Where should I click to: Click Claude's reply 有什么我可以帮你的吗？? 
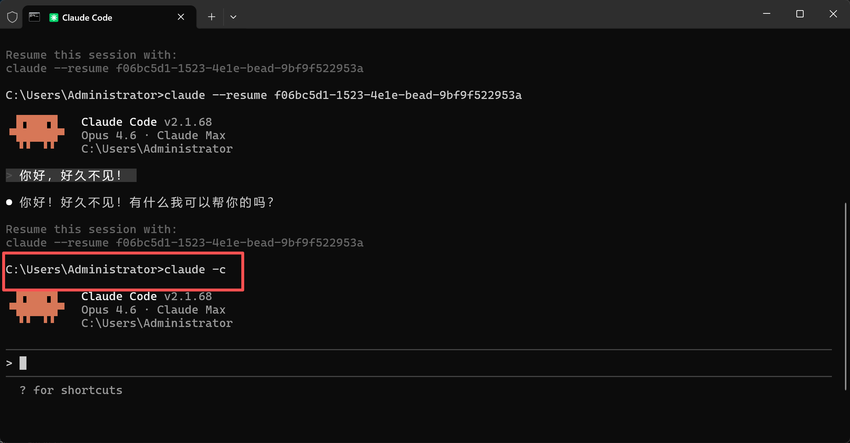[202, 202]
